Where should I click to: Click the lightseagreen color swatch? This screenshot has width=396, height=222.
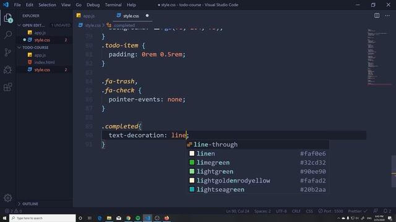click(192, 189)
